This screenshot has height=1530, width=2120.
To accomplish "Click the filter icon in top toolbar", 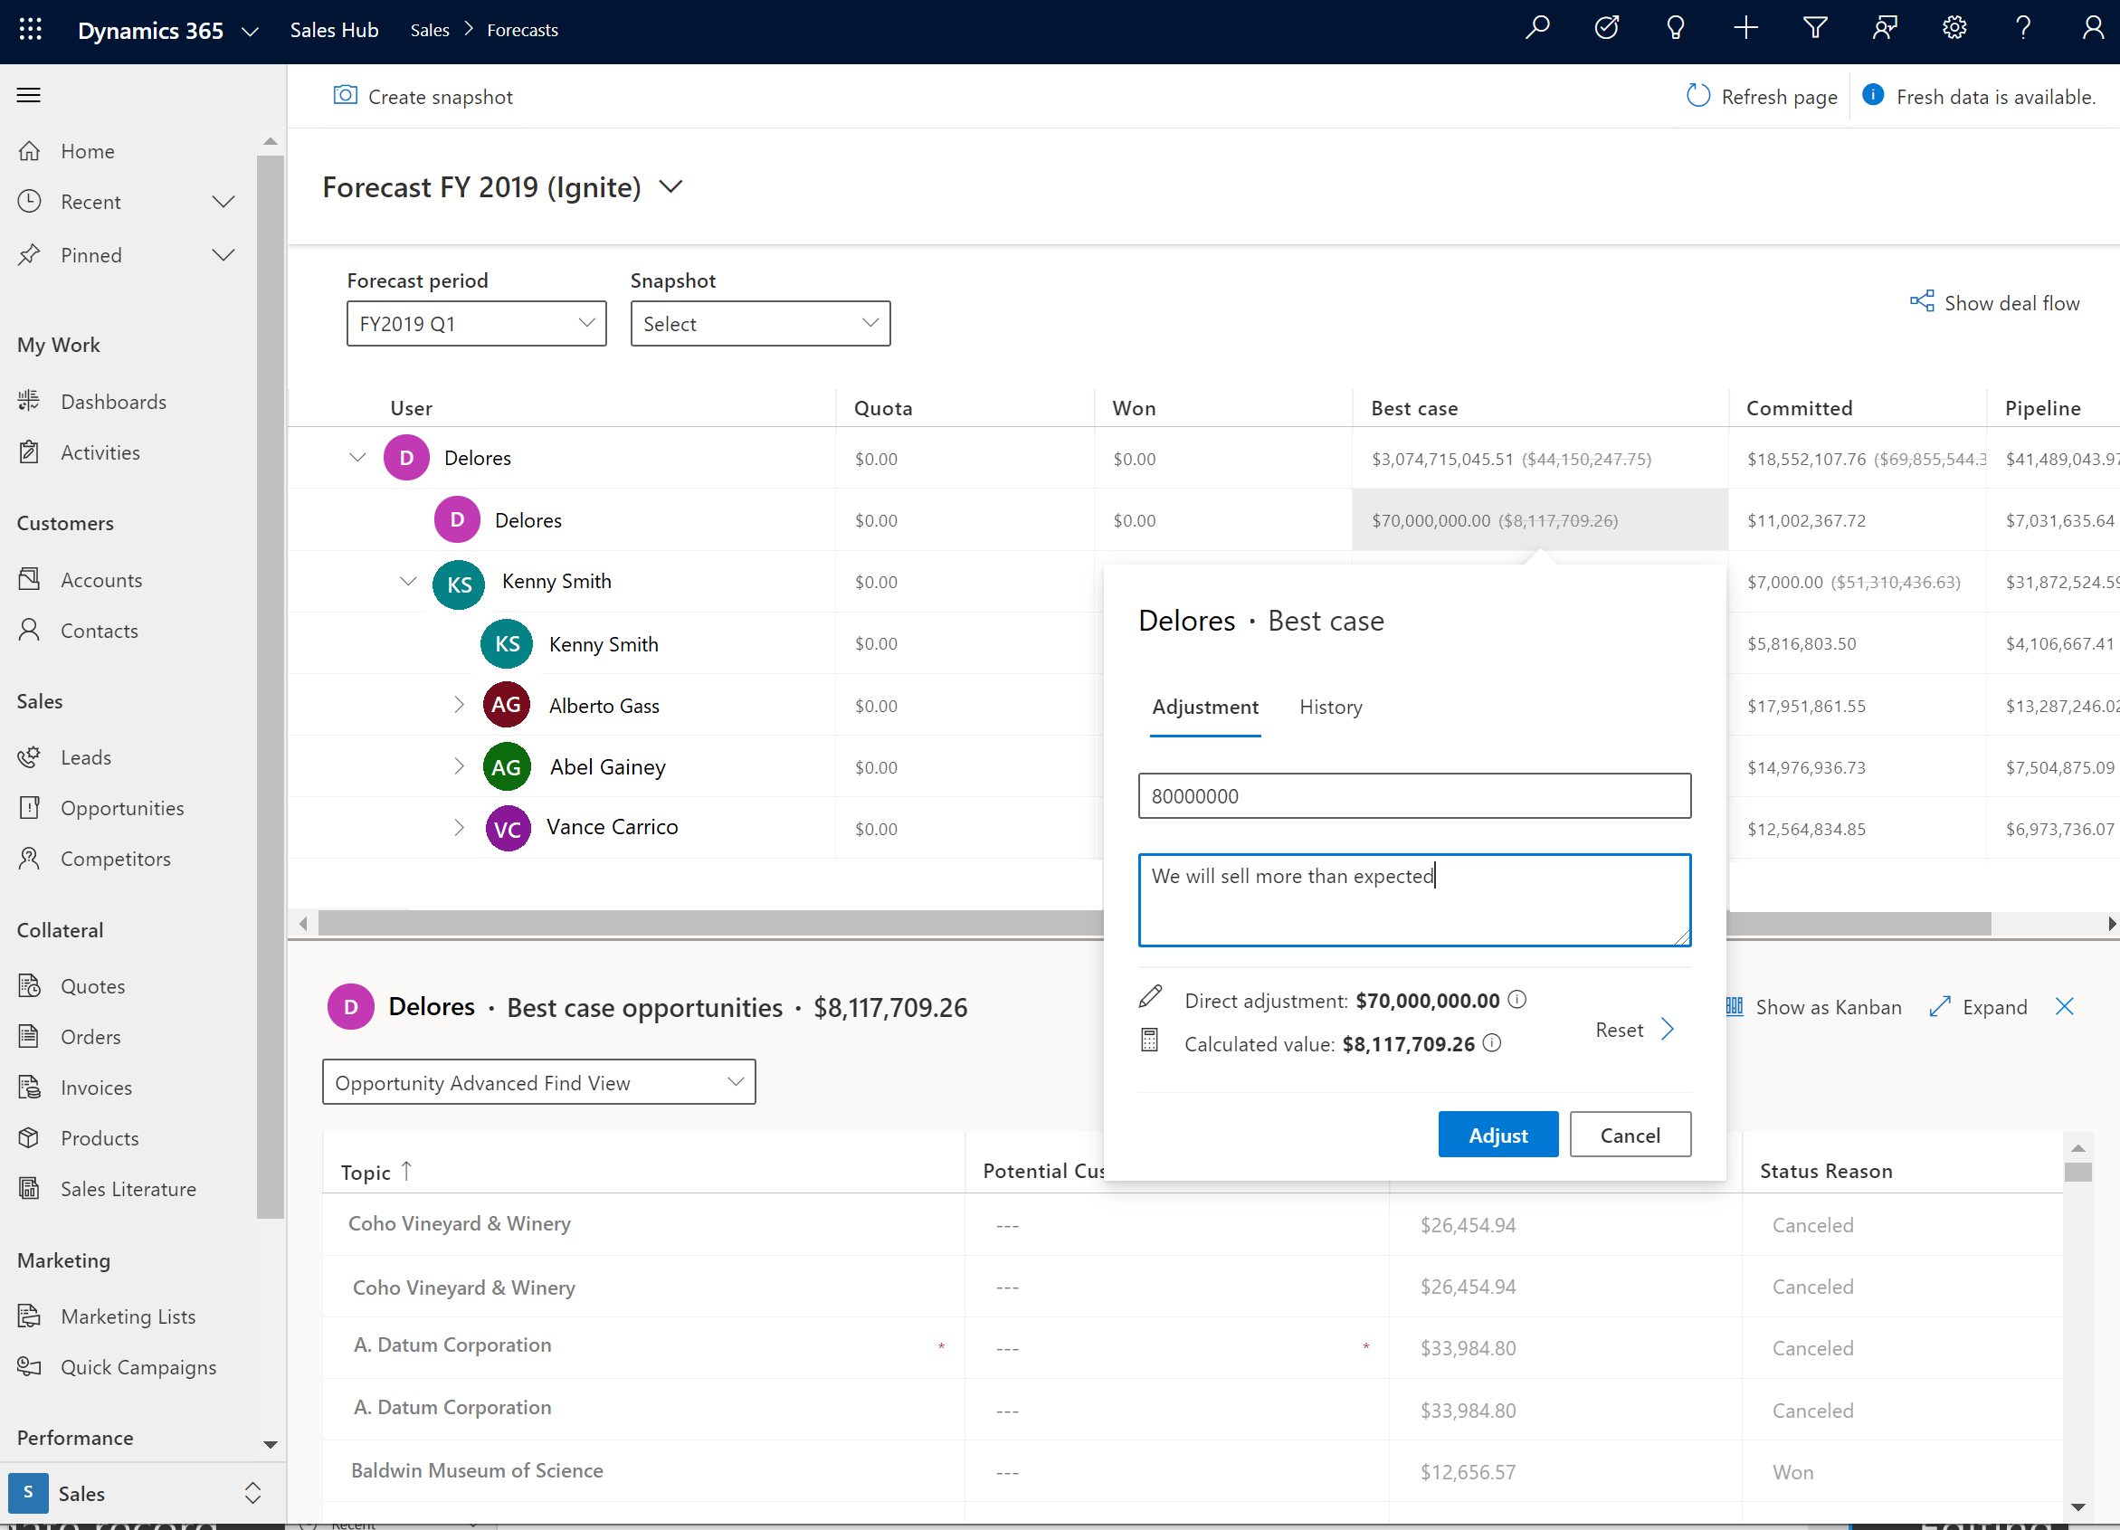I will click(1812, 30).
